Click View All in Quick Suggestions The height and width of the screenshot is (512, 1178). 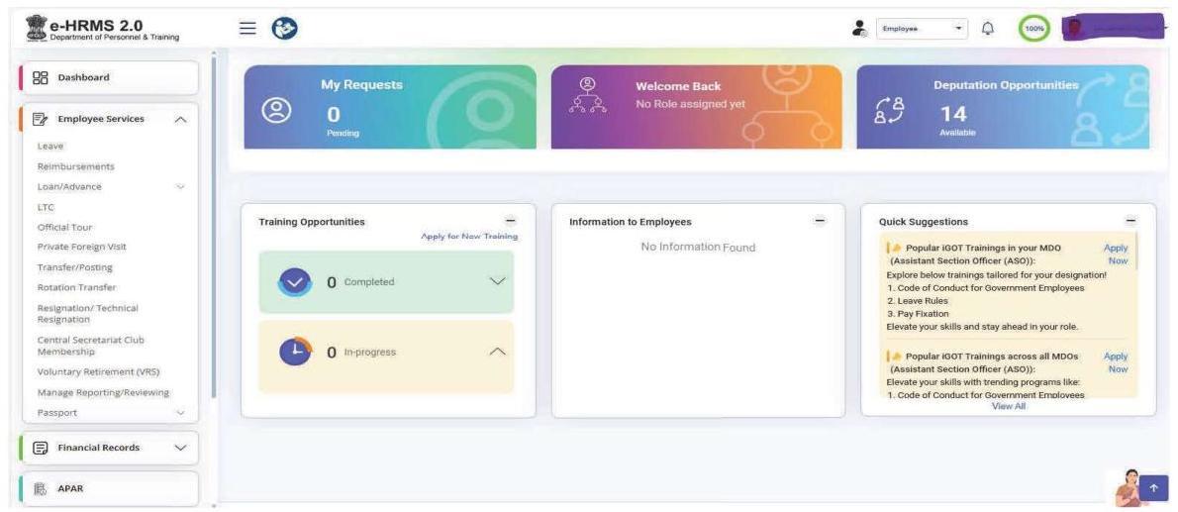click(x=1008, y=406)
